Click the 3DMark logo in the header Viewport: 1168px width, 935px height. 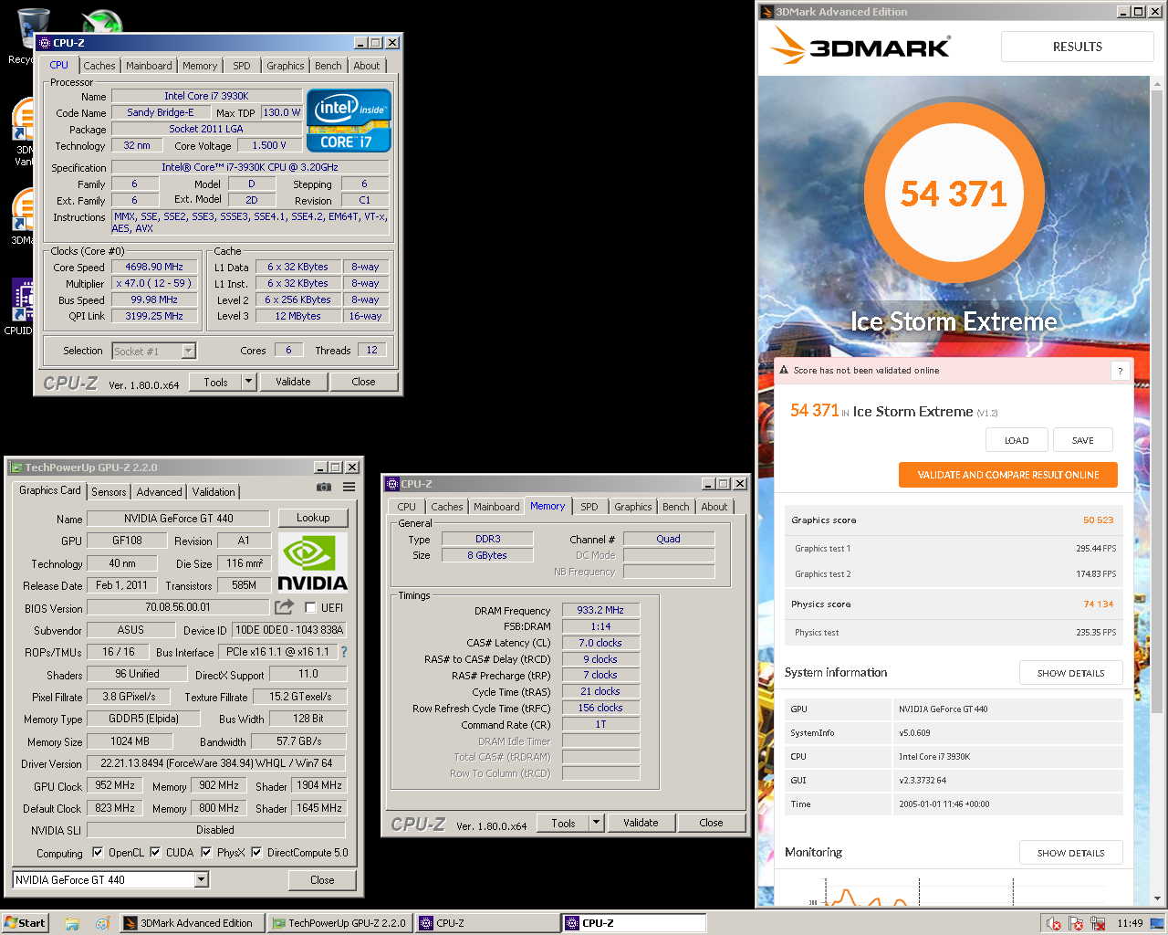[860, 47]
